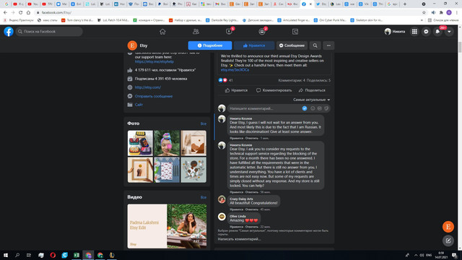Screen dimensions: 462x260
Task: Open the Etsy chat bubble icon
Action: point(448,227)
